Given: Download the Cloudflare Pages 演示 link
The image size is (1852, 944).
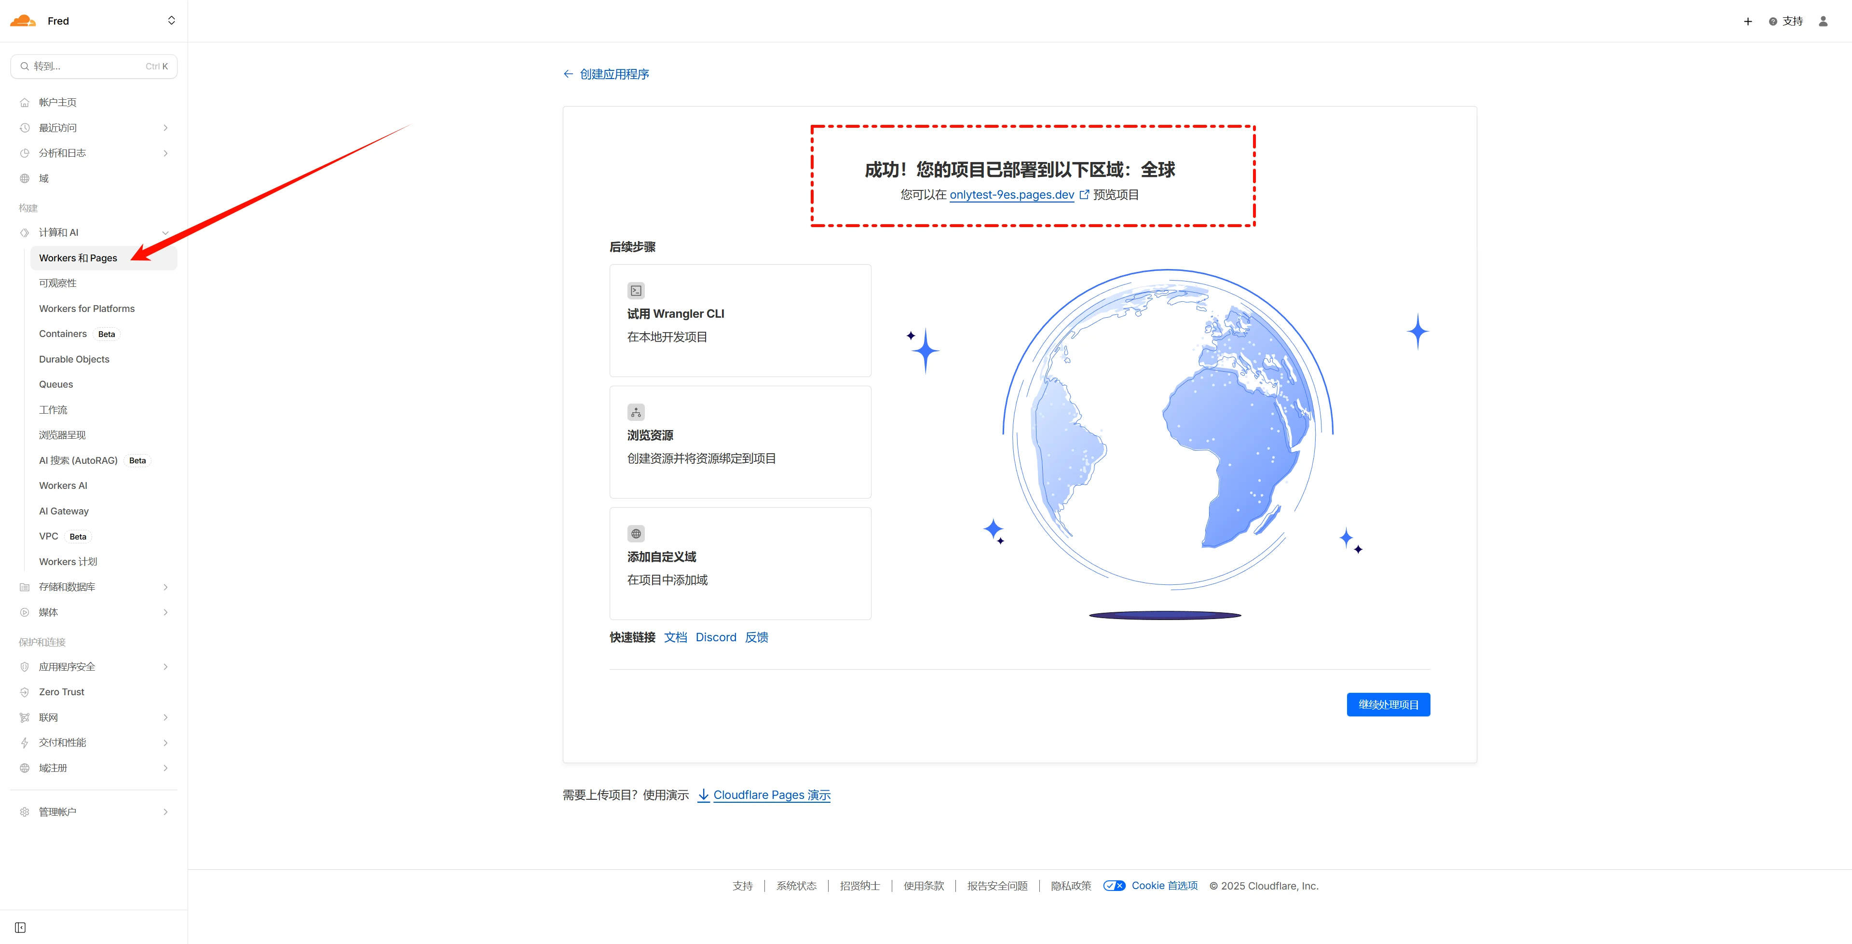Looking at the screenshot, I should [x=771, y=795].
